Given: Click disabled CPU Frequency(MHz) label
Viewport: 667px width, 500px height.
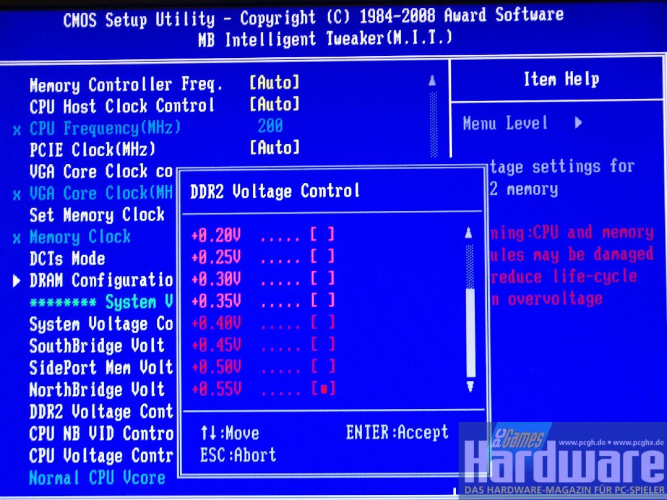Looking at the screenshot, I should [105, 128].
